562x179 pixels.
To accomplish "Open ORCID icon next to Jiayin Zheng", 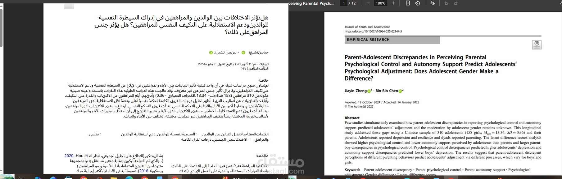I will pyautogui.click(x=369, y=91).
